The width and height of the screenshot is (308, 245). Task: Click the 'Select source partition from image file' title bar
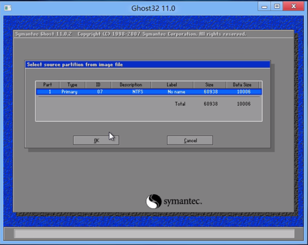point(147,65)
